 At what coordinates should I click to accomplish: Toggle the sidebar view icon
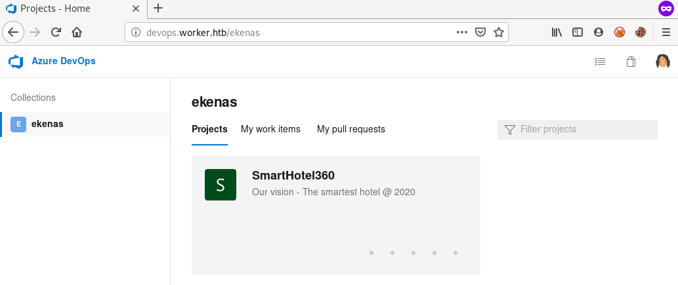click(x=578, y=31)
